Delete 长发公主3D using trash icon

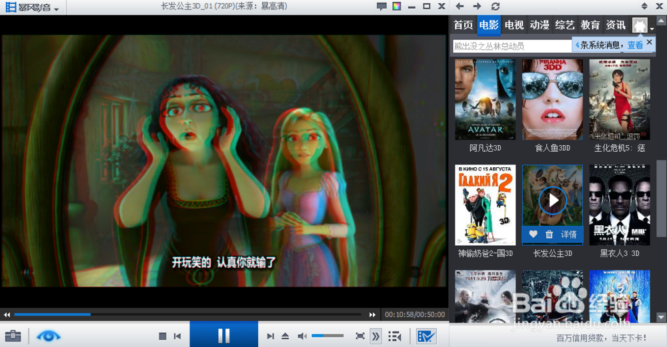[x=549, y=234]
